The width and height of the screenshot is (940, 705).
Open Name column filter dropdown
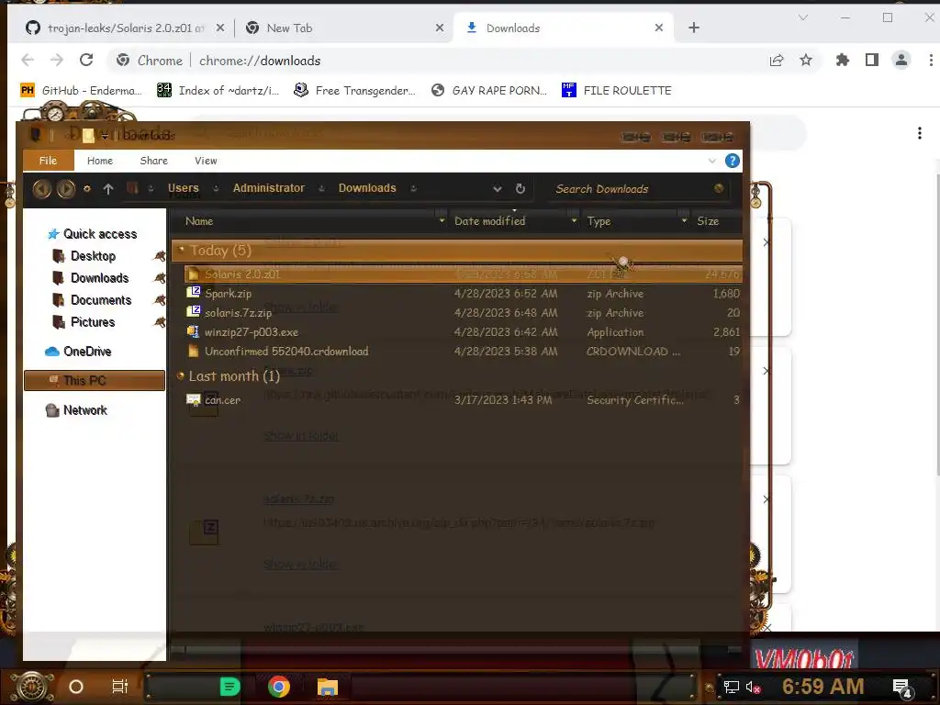tap(442, 221)
